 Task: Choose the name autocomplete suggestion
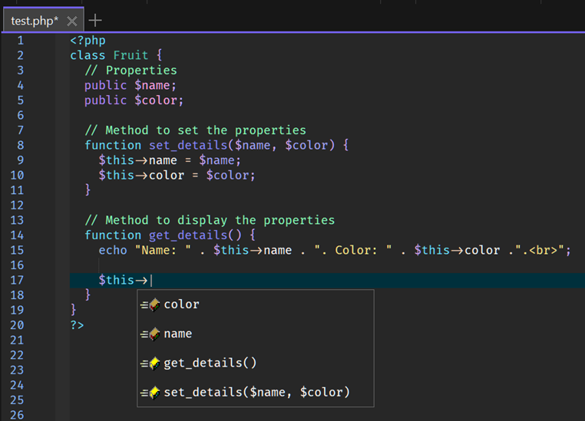[x=256, y=334]
